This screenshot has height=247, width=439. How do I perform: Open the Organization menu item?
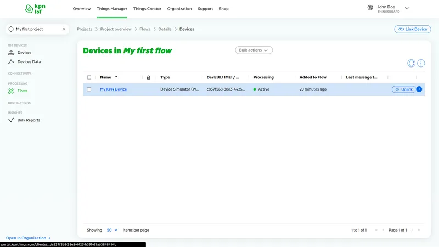(179, 9)
